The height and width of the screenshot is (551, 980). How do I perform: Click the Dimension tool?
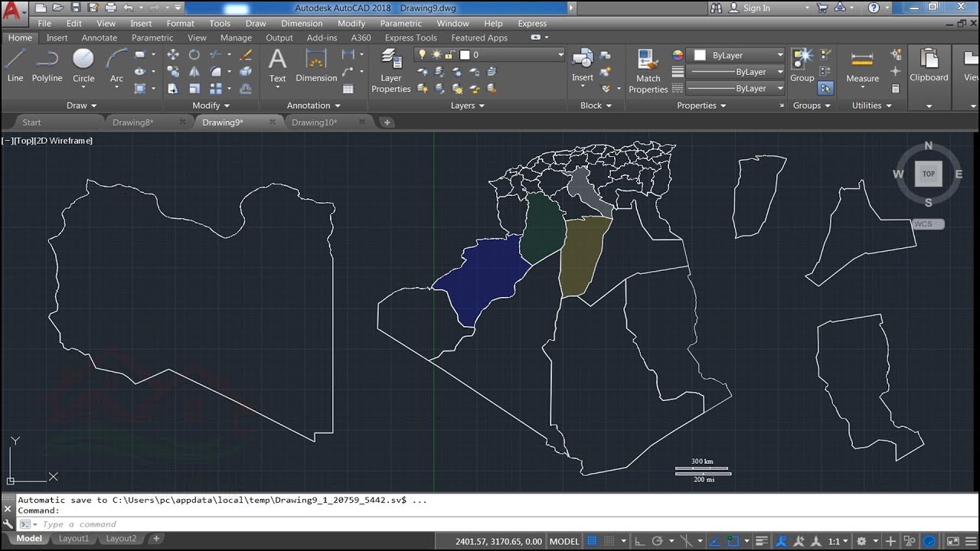point(316,66)
